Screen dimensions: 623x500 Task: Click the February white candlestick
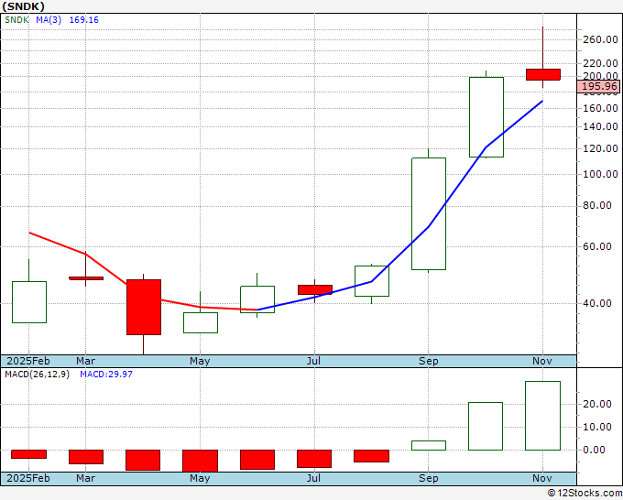pyautogui.click(x=29, y=302)
